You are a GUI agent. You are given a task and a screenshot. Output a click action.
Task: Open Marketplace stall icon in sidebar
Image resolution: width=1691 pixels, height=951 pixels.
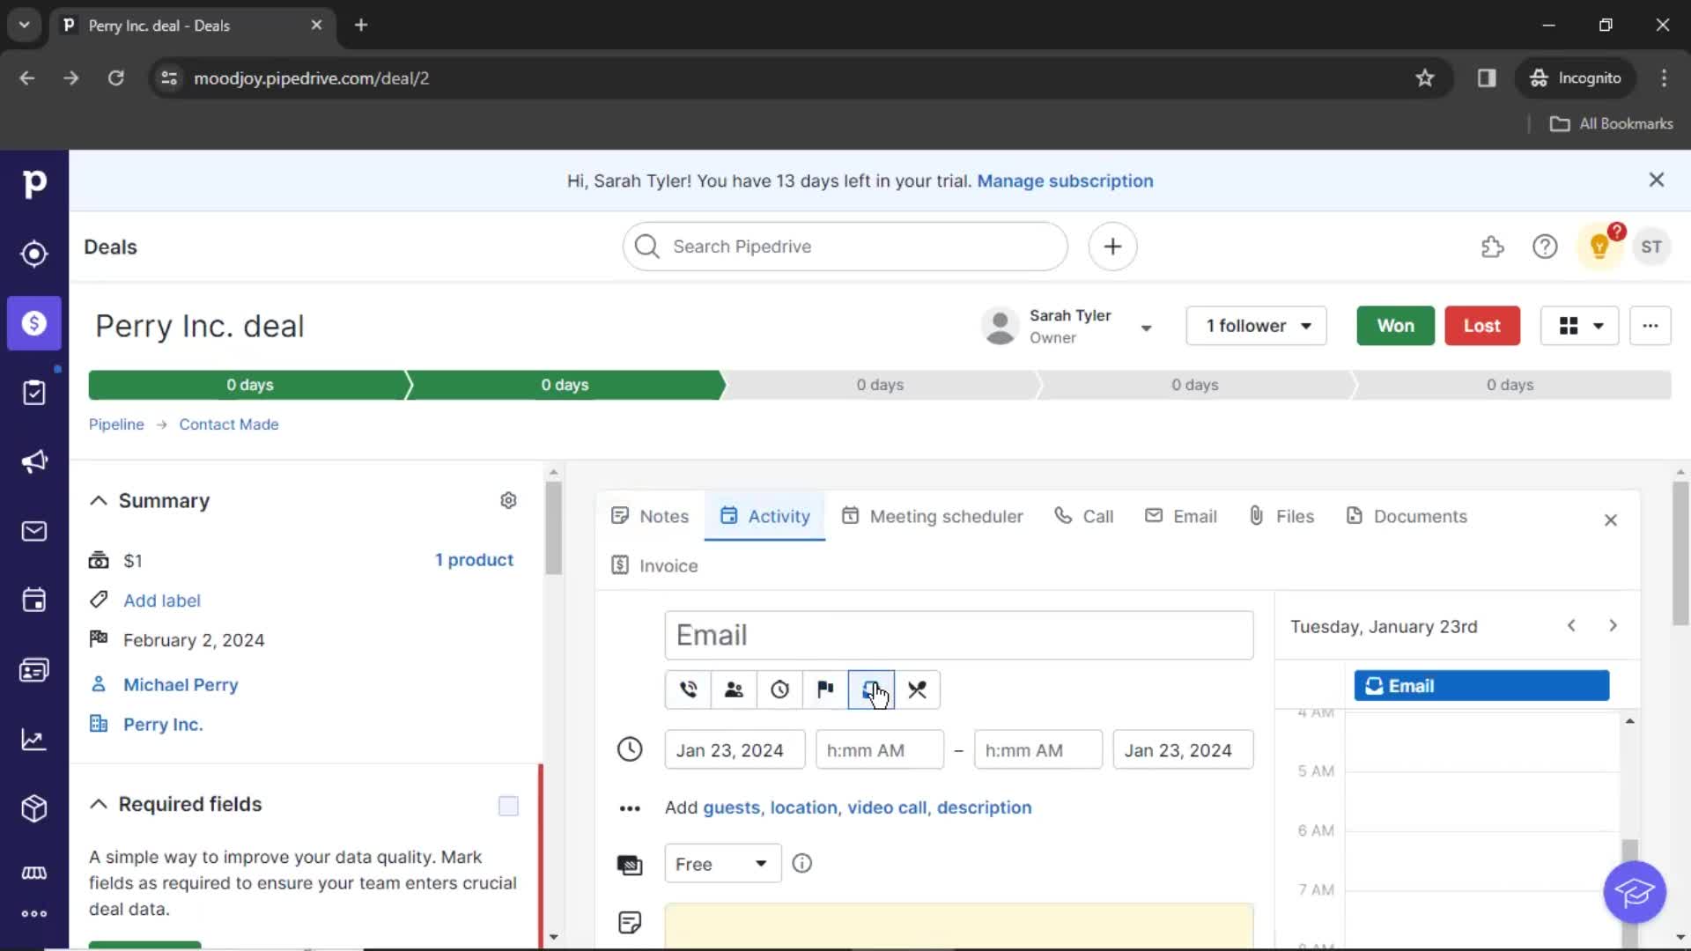(x=34, y=873)
